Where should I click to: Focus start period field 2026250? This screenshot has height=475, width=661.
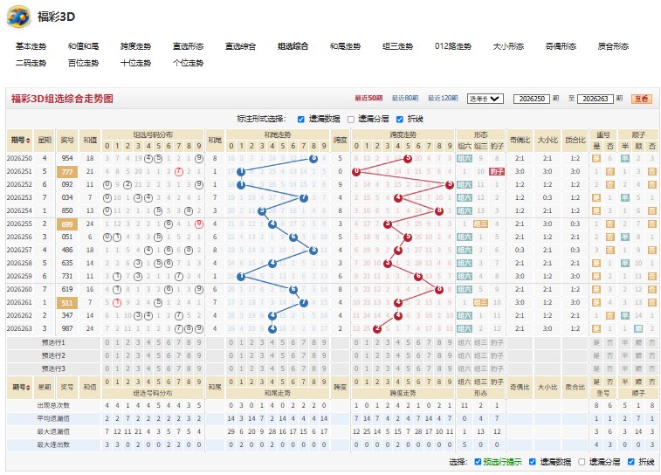[x=532, y=99]
